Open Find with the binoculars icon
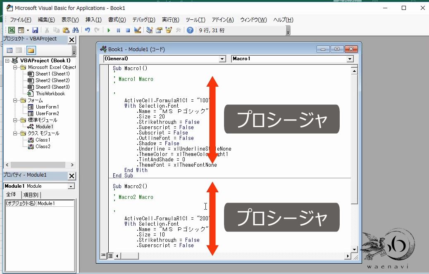The height and width of the screenshot is (274, 429). 76,30
